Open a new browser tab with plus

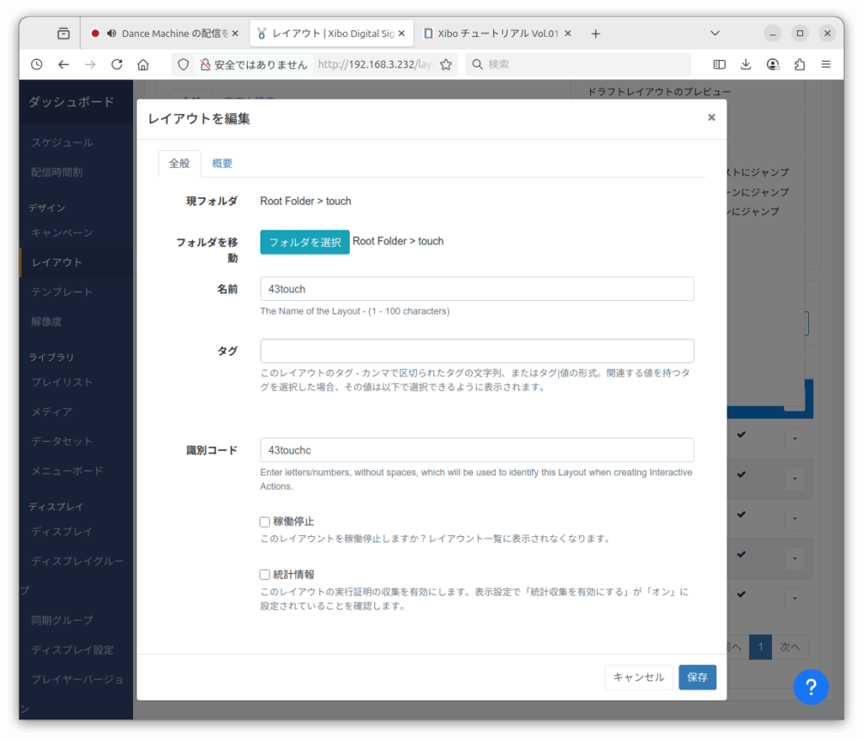(596, 34)
